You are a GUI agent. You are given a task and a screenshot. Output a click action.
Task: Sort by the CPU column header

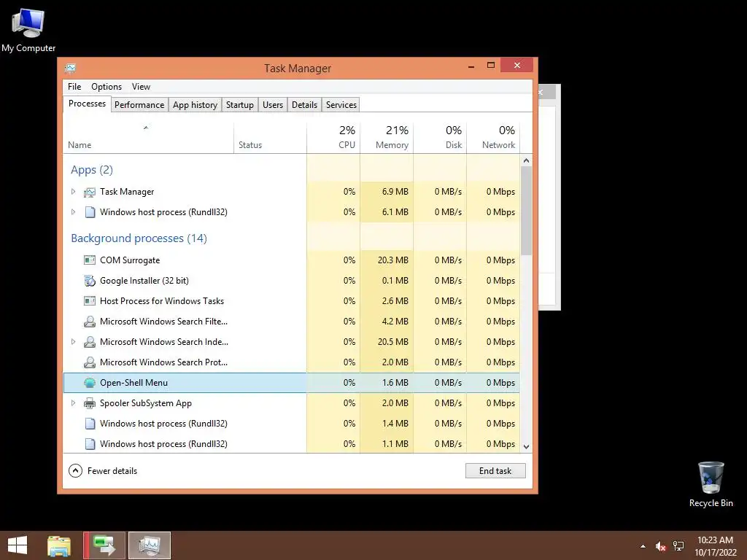coord(333,138)
